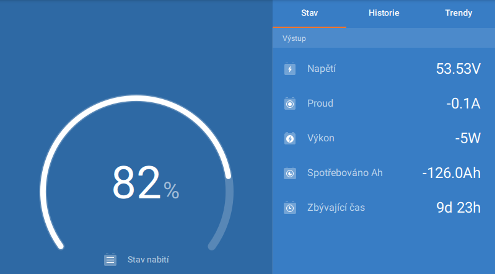Viewport: 495px width, 274px height.
Task: Click the consumed Ah icon
Action: click(x=290, y=173)
